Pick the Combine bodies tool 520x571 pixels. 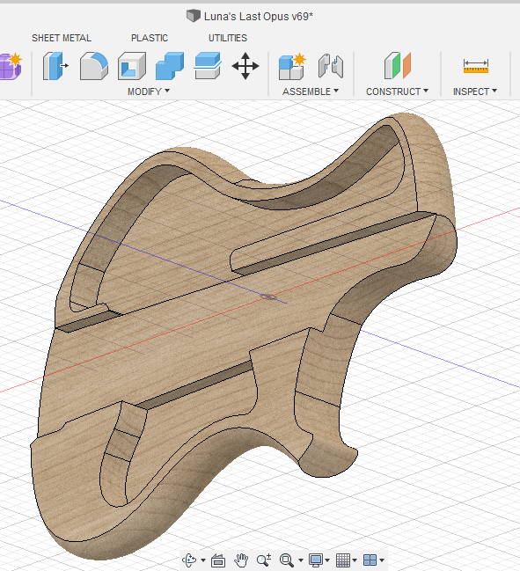point(170,66)
